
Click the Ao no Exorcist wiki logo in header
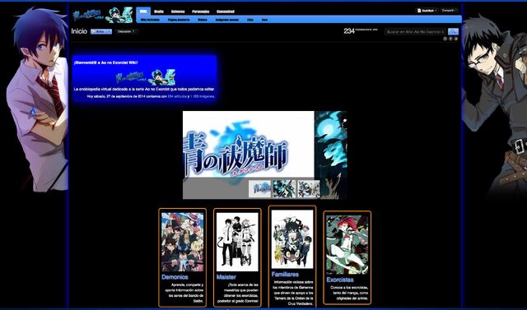(x=102, y=15)
